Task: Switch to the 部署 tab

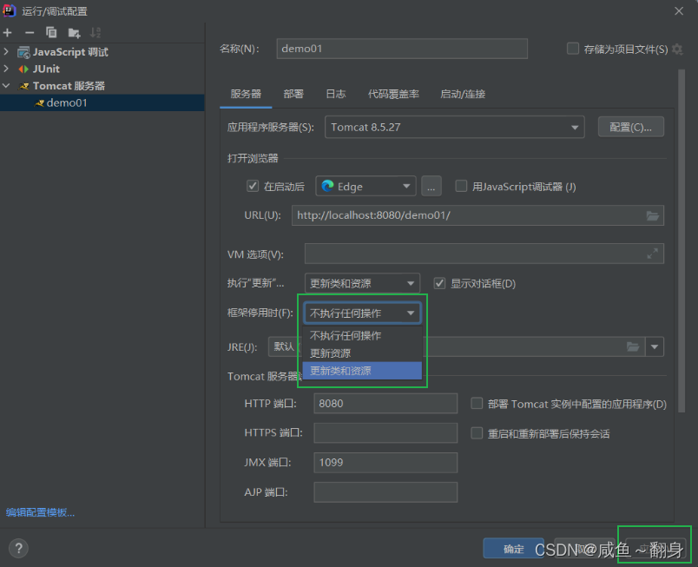Action: tap(293, 94)
